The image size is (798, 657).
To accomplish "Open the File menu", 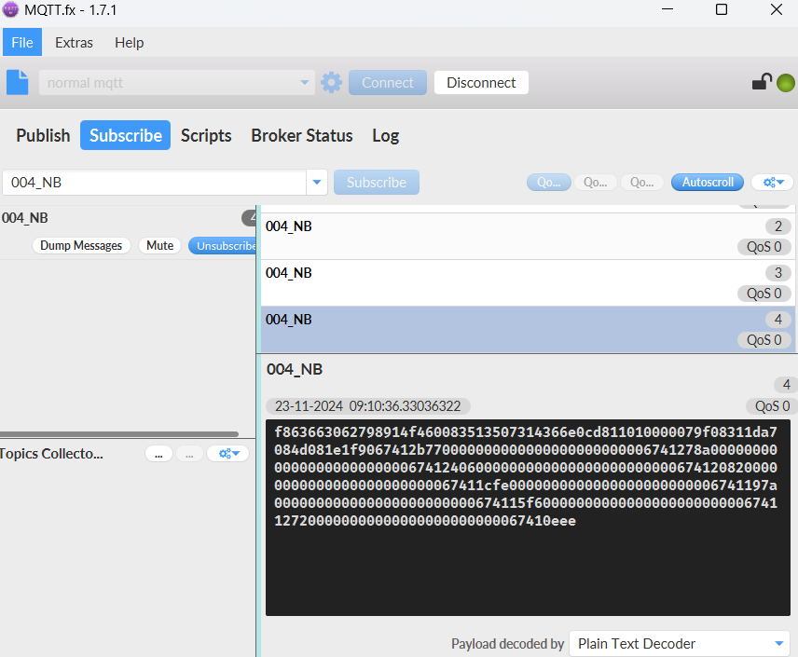I will [22, 42].
